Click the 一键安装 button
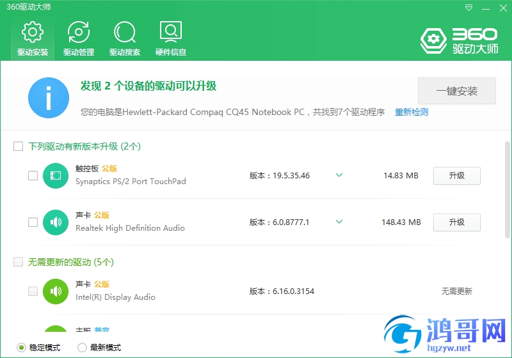Screen dimensions: 512x358 point(457,91)
